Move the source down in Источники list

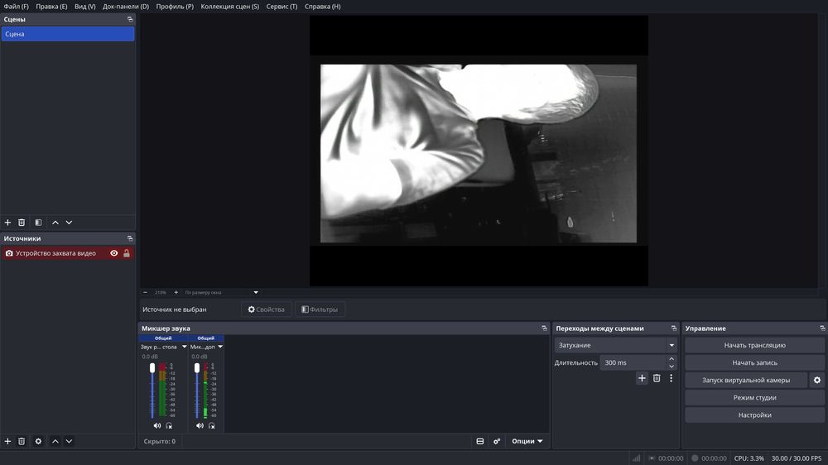pos(70,441)
